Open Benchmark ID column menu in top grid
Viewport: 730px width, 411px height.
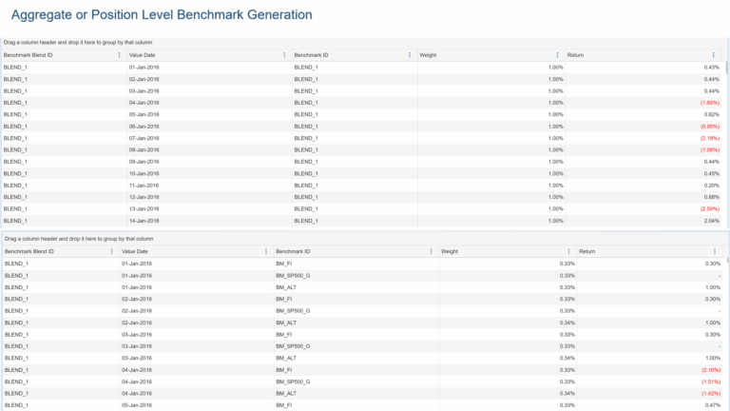click(x=410, y=55)
